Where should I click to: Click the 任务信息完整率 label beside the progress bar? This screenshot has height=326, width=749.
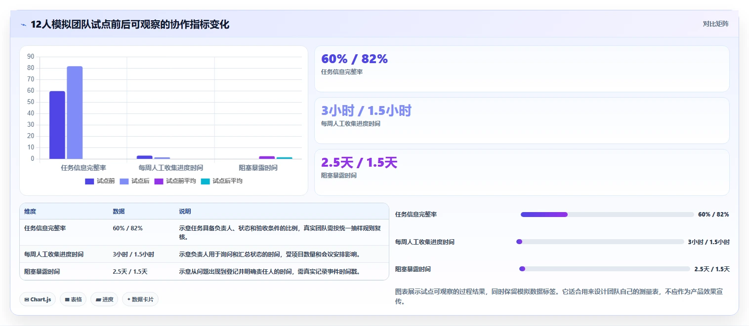416,215
